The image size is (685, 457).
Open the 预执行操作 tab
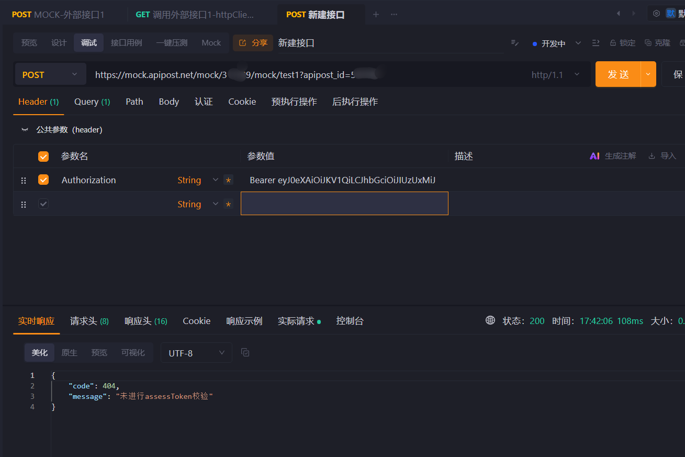294,102
